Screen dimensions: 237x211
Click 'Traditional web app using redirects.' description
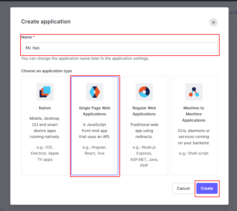click(144, 131)
